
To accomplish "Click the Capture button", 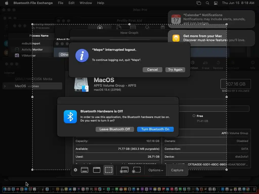I will point(177,170).
